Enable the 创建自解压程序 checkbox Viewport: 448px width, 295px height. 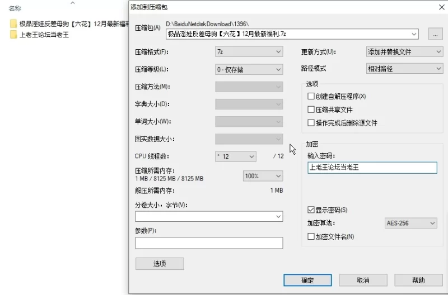(x=311, y=96)
